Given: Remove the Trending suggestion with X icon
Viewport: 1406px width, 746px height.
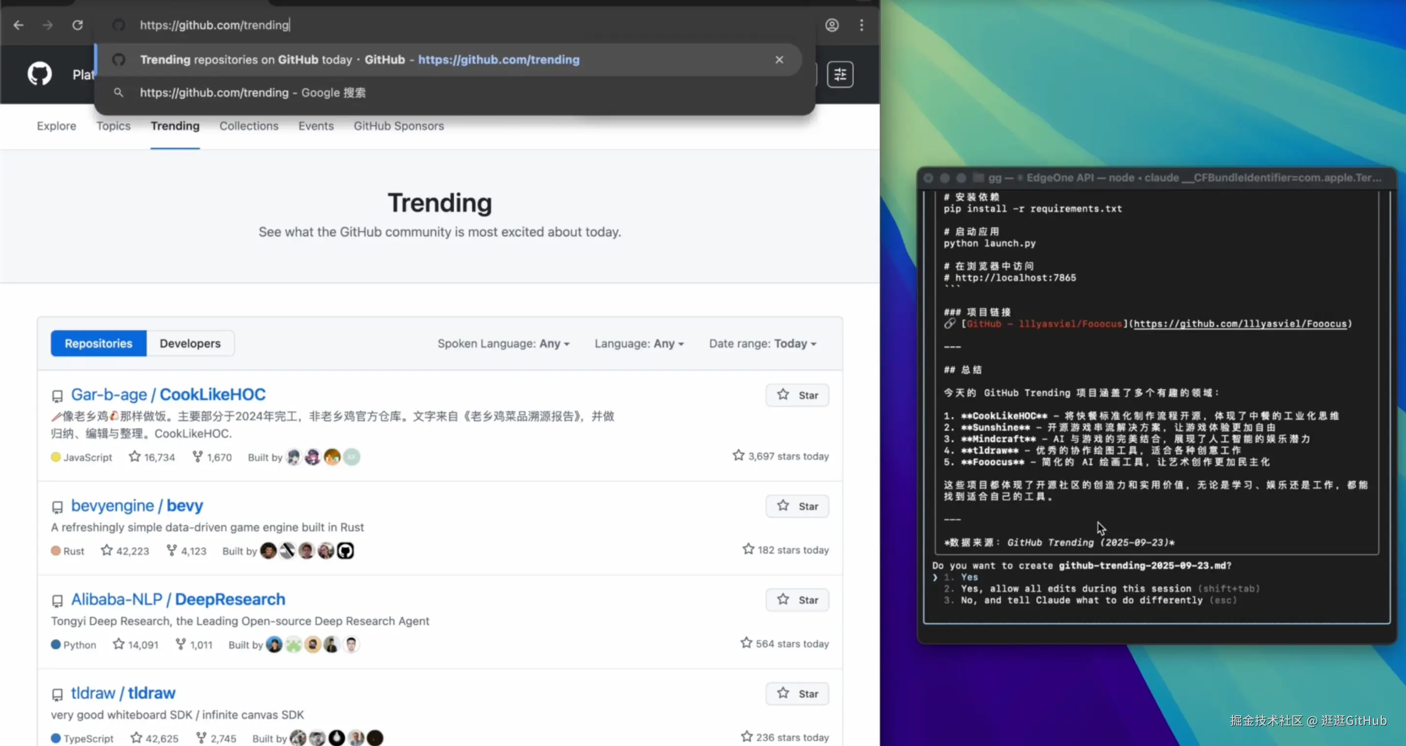Looking at the screenshot, I should 779,60.
